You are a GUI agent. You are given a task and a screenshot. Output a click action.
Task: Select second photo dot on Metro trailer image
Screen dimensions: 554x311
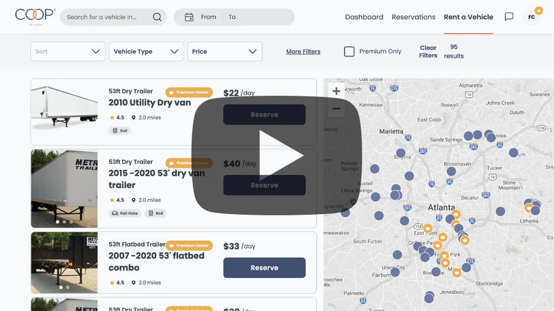pyautogui.click(x=64, y=222)
